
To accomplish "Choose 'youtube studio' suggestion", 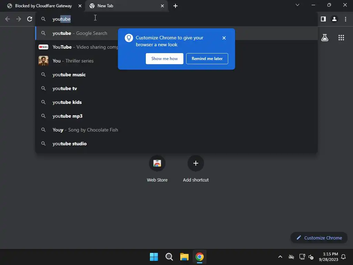I will pos(176,144).
